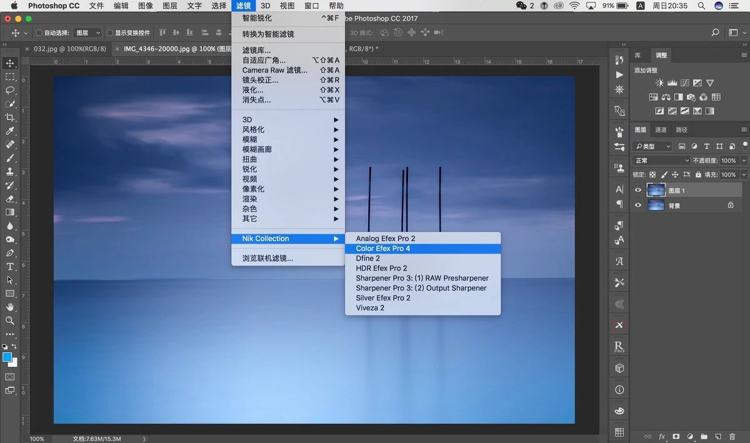750x443 pixels.
Task: Click the blue foreground color swatch
Action: [x=7, y=357]
